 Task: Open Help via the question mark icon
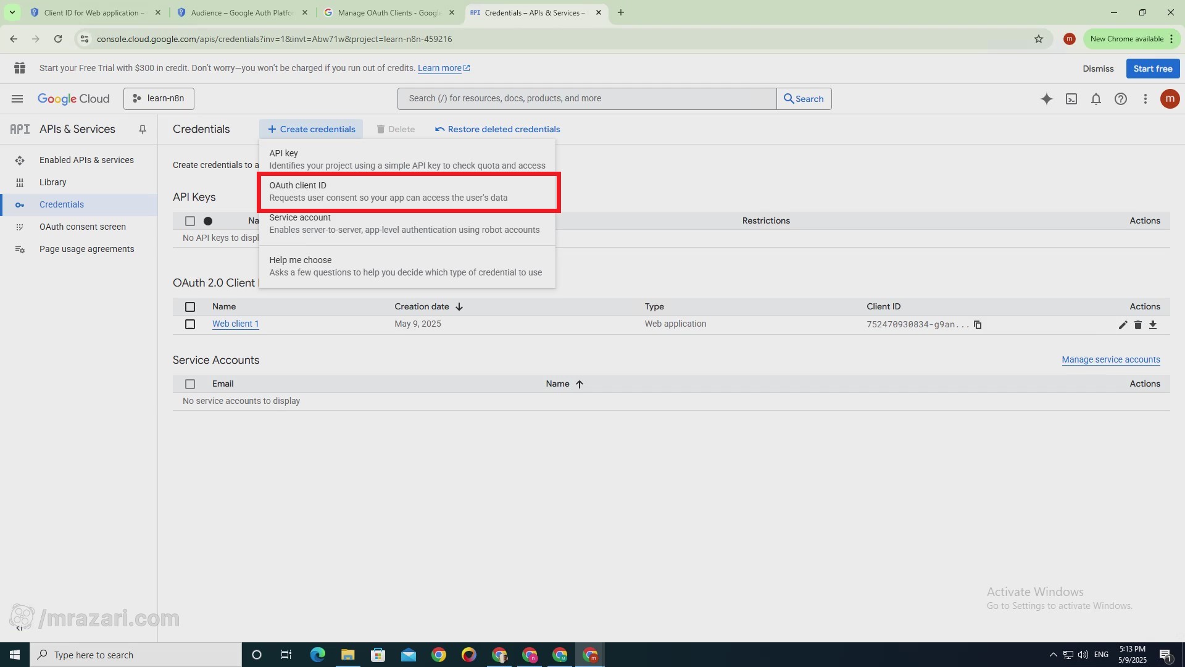point(1121,99)
